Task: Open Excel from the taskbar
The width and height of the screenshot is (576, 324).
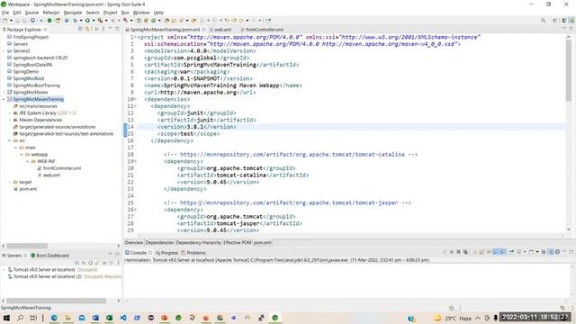Action: (x=109, y=318)
